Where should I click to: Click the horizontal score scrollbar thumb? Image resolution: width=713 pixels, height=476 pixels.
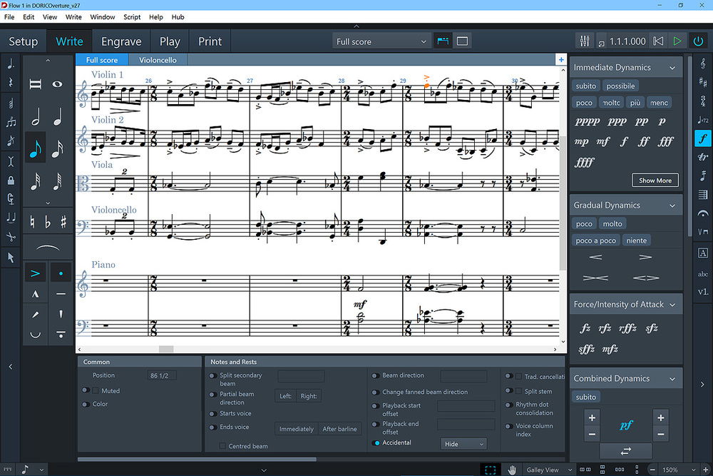click(x=166, y=349)
